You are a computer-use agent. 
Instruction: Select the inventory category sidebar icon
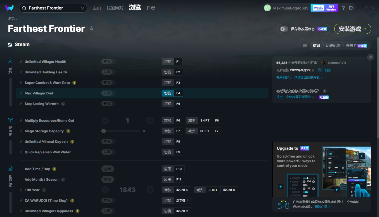tap(10, 120)
